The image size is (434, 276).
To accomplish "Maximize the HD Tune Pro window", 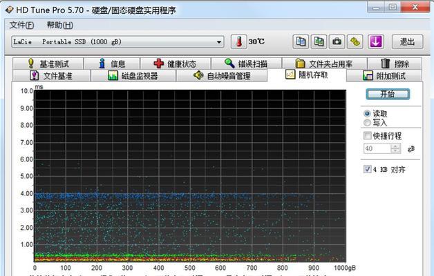I will coord(393,8).
